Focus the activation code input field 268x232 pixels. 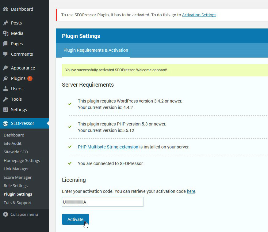pyautogui.click(x=102, y=202)
